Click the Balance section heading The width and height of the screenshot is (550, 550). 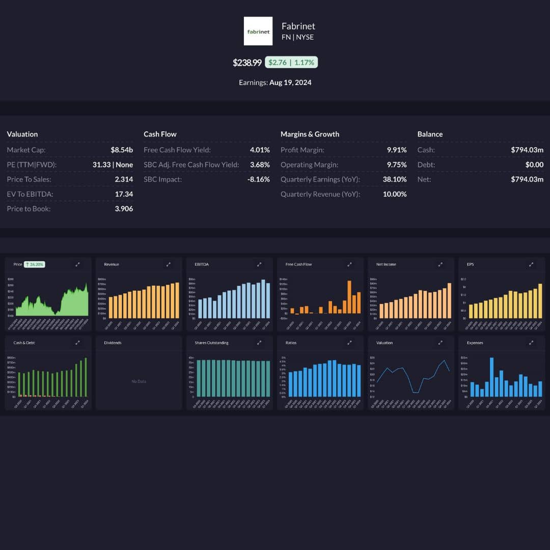point(430,134)
